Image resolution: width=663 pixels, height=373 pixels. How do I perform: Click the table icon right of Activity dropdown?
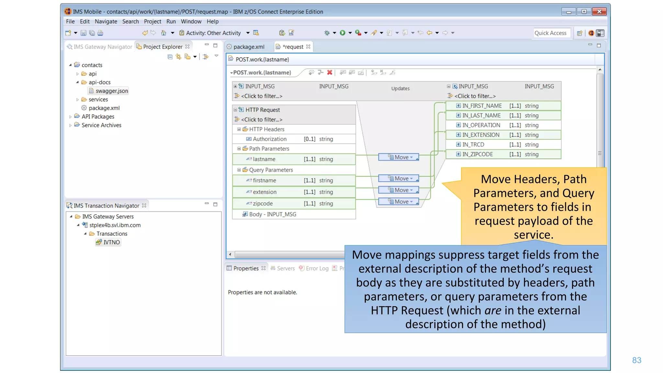coord(256,33)
